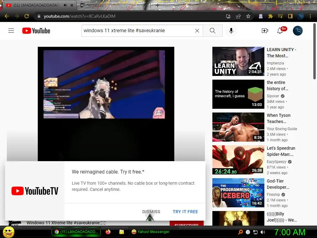
Task: Click the video player to pause
Action: [106, 104]
